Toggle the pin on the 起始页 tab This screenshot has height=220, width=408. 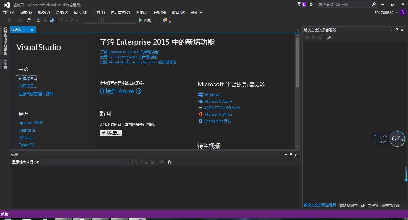26,30
